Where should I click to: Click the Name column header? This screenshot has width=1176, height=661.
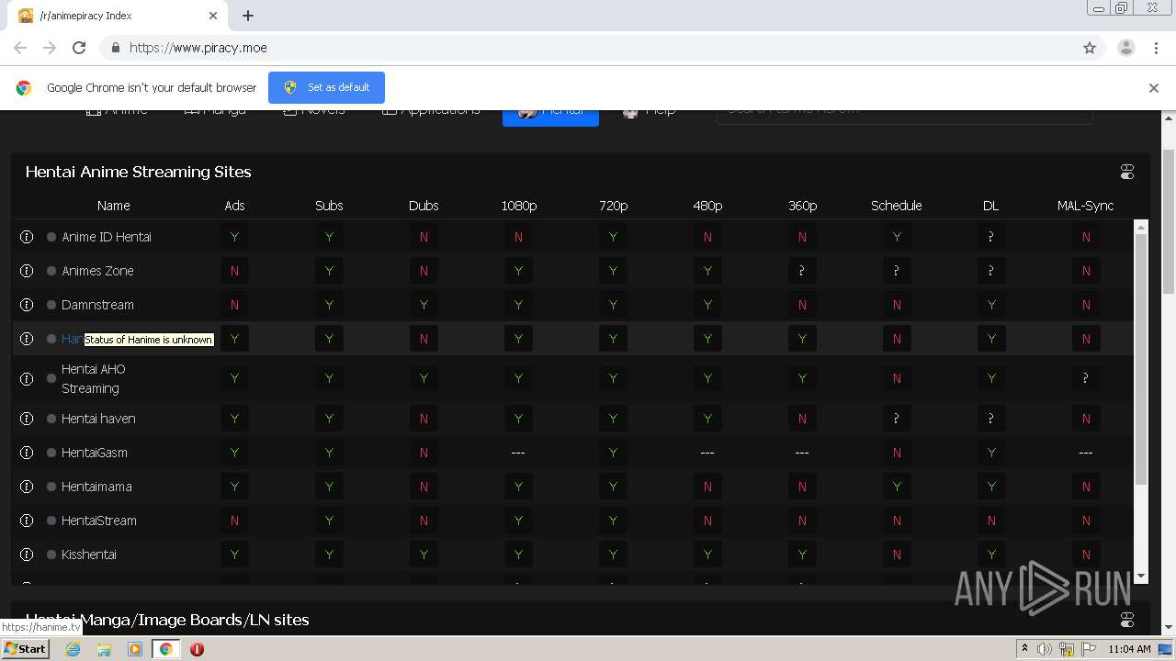113,206
